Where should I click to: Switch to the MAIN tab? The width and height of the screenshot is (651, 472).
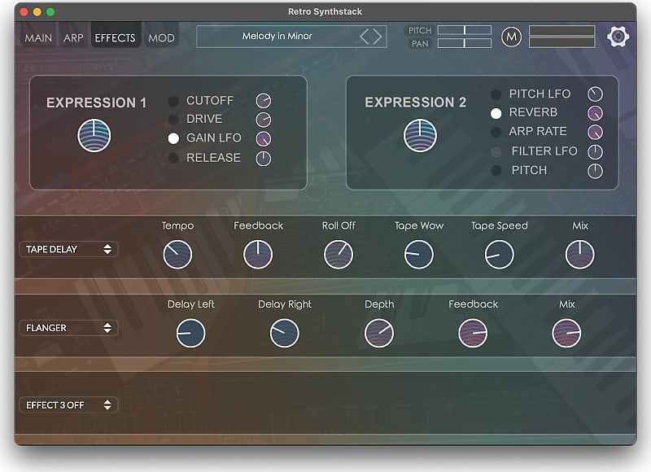(37, 37)
